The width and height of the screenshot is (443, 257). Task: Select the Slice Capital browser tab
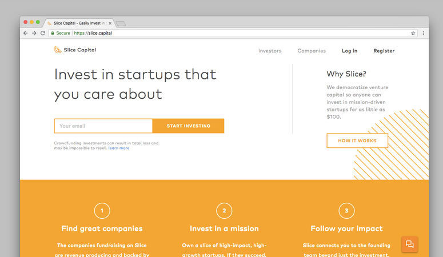[77, 23]
